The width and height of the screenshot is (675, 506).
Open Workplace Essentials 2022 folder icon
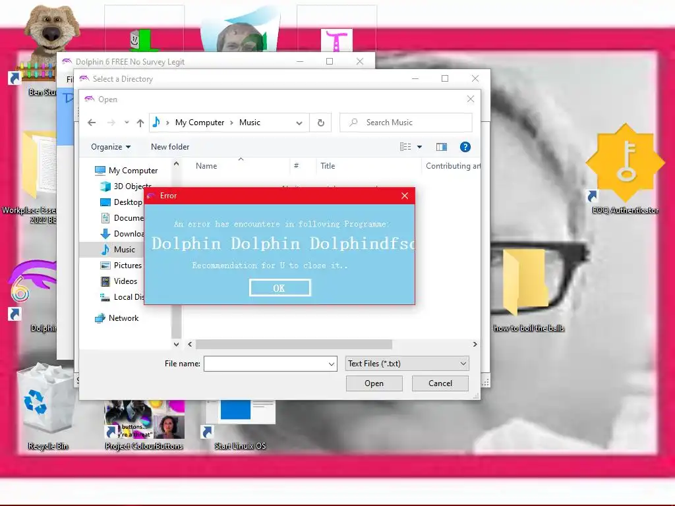coord(30,177)
